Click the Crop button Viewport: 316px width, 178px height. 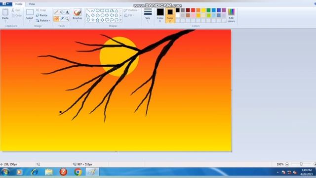click(41, 10)
